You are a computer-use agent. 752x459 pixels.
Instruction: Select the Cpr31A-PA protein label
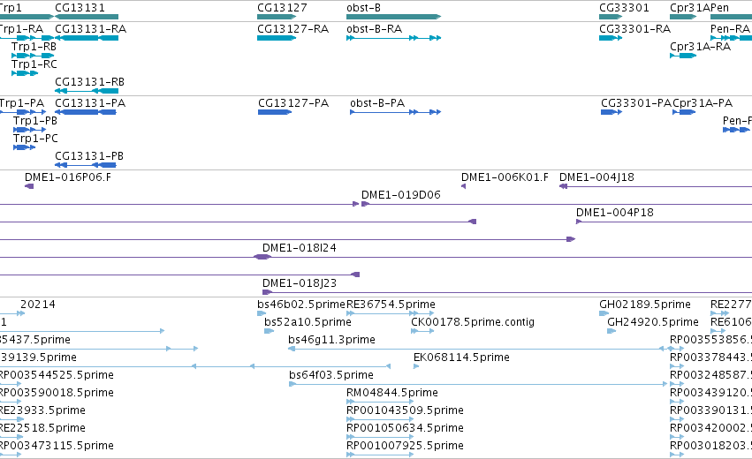pyautogui.click(x=703, y=103)
